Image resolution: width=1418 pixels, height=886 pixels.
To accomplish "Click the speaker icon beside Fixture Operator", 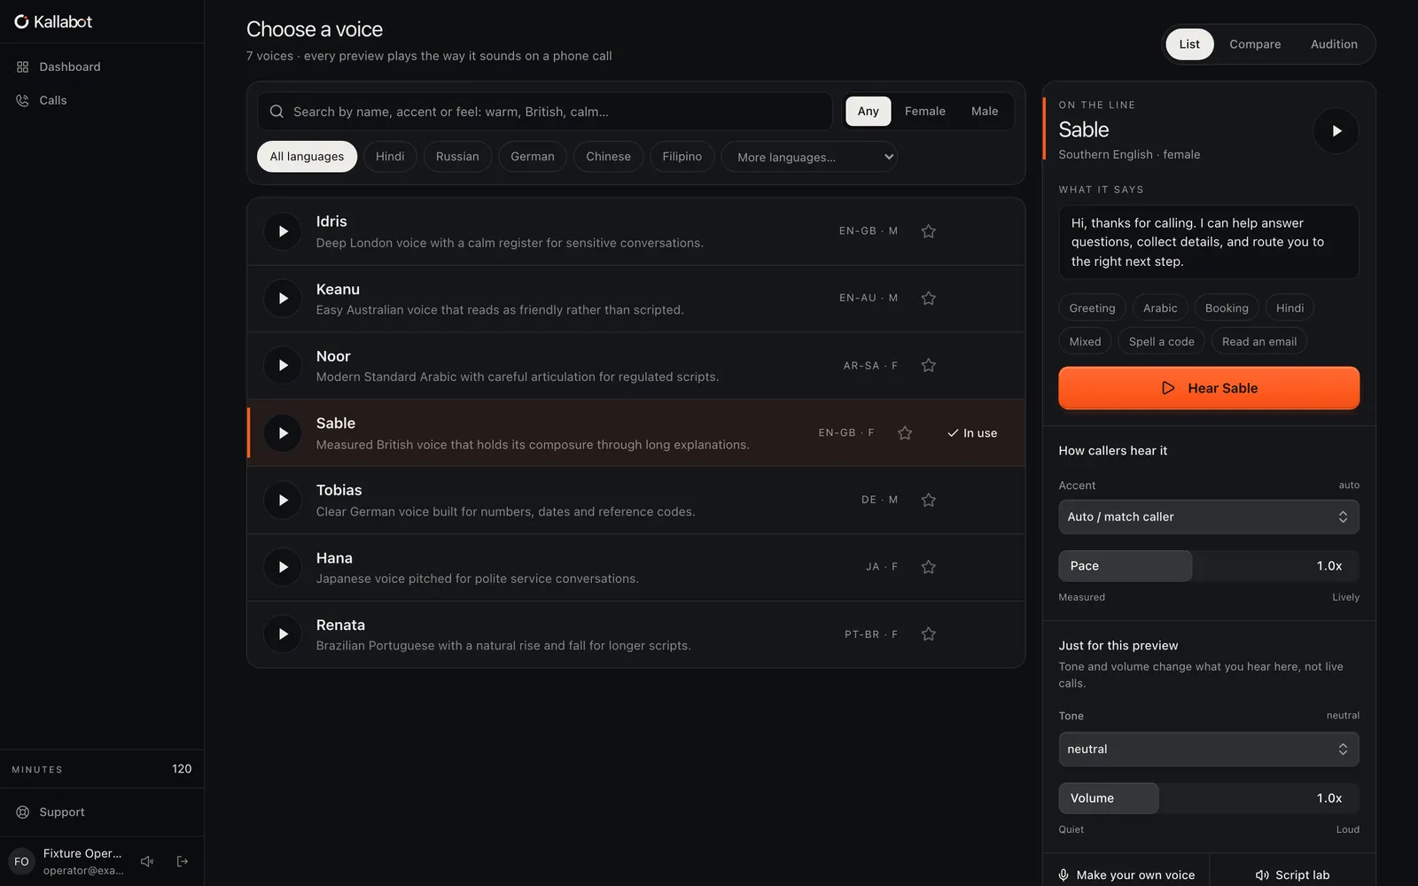I will [147, 861].
